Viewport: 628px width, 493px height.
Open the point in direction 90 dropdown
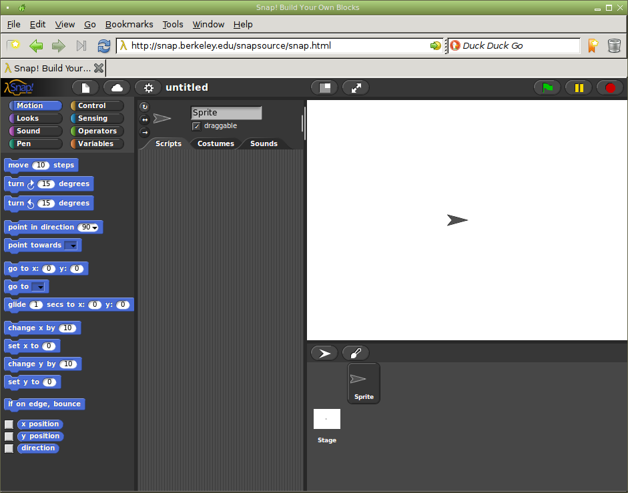click(95, 227)
